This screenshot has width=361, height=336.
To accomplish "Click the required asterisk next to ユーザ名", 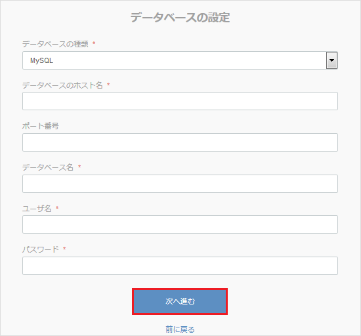I will click(57, 207).
